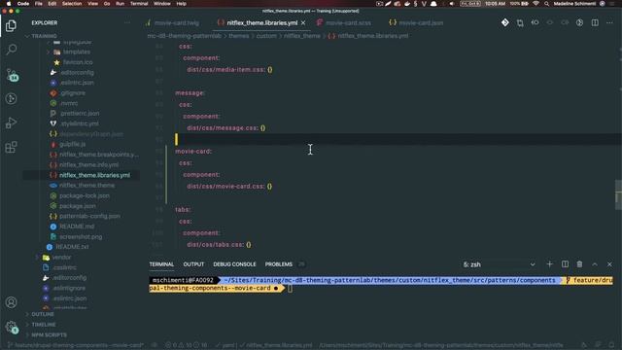This screenshot has width=622, height=350.
Task: Click the 'nitflex_theme' breadcrumb segment
Action: click(302, 36)
